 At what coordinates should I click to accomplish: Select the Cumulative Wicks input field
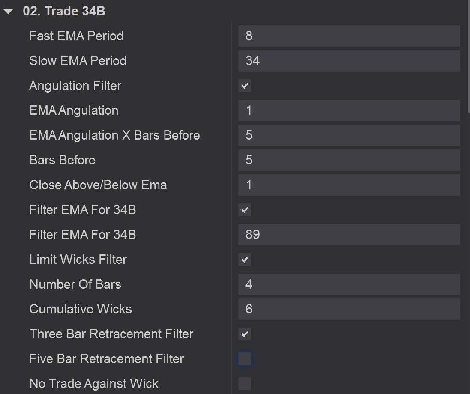[349, 309]
